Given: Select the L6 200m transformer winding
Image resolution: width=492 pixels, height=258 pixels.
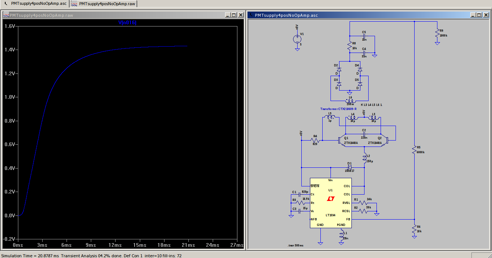Looking at the screenshot, I should click(x=350, y=101).
